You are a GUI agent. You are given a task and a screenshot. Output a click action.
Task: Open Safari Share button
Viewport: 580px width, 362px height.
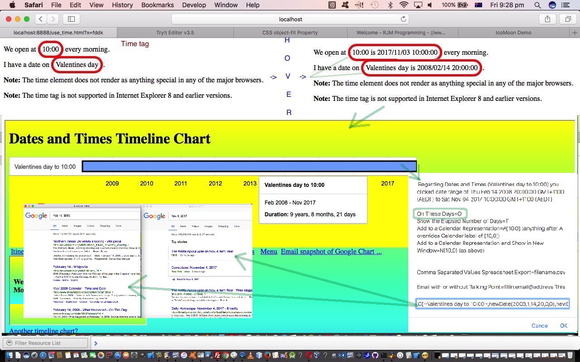pyautogui.click(x=547, y=19)
